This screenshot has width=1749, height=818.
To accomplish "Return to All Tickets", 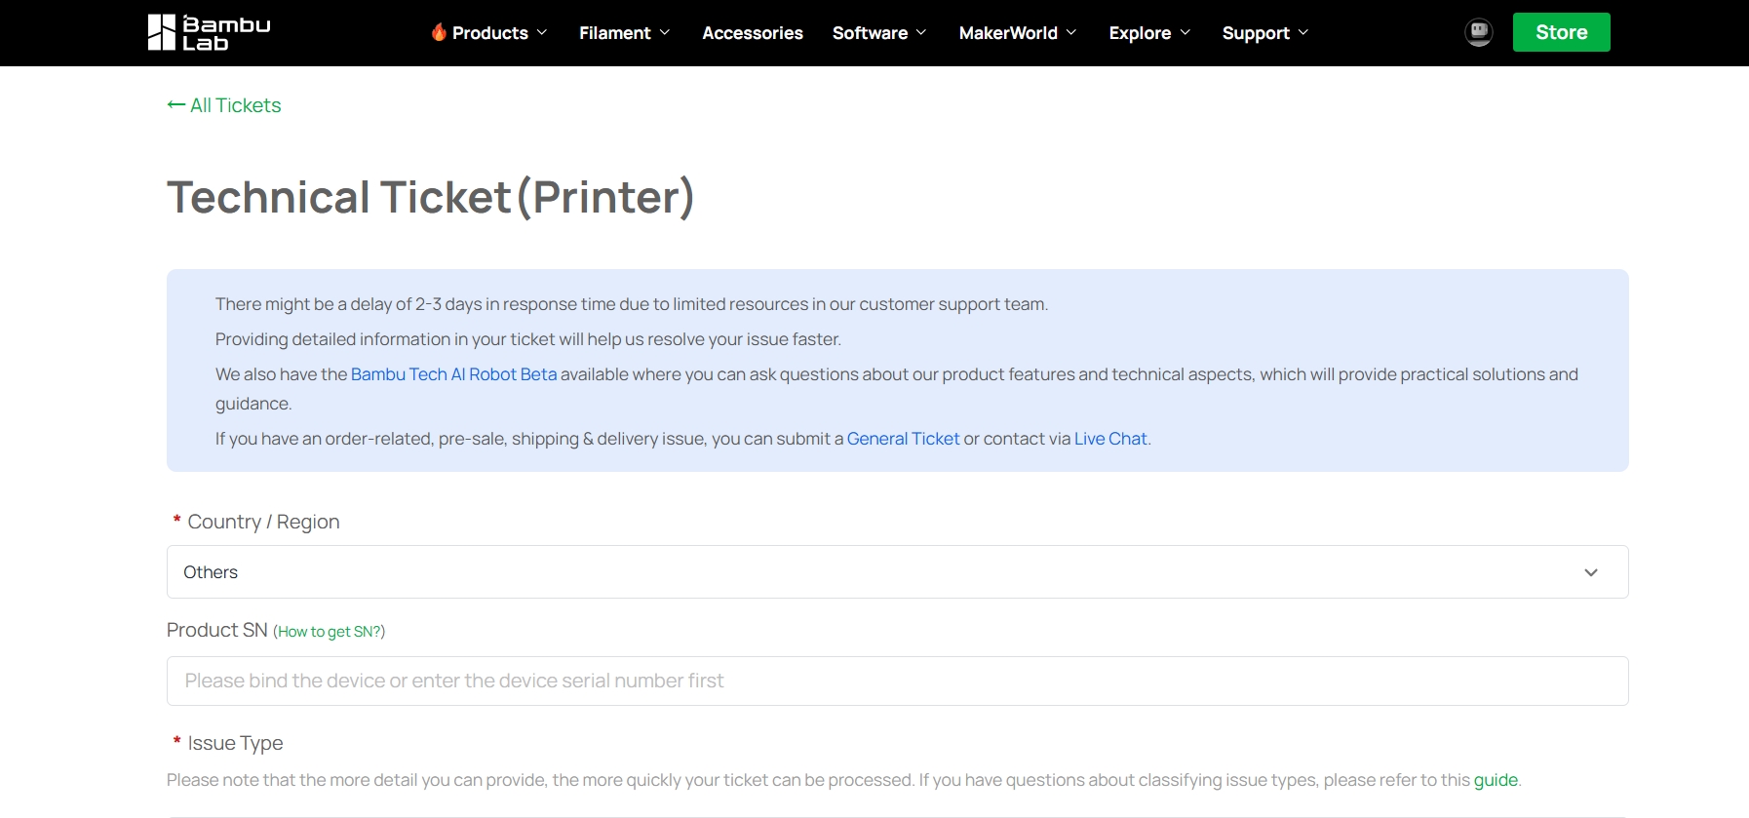I will (224, 105).
